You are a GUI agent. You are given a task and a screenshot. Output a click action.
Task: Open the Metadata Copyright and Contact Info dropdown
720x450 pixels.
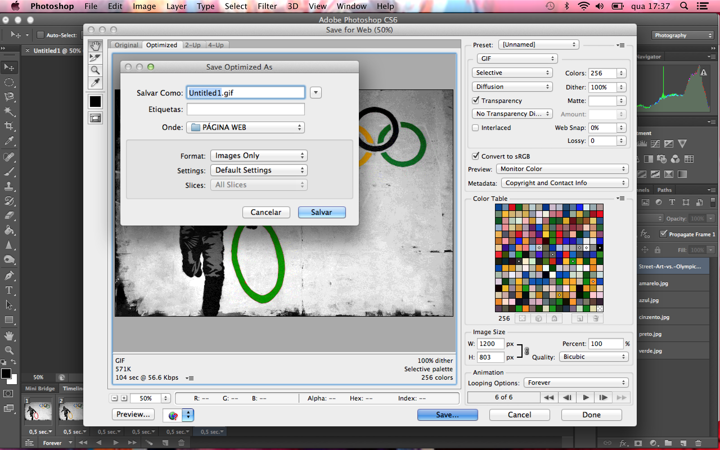(x=565, y=183)
